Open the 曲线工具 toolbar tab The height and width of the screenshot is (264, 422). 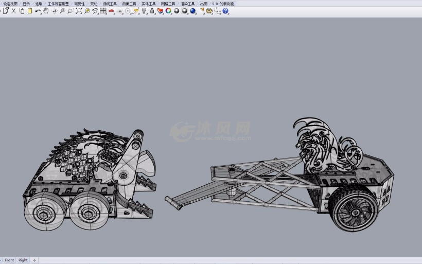click(x=110, y=4)
